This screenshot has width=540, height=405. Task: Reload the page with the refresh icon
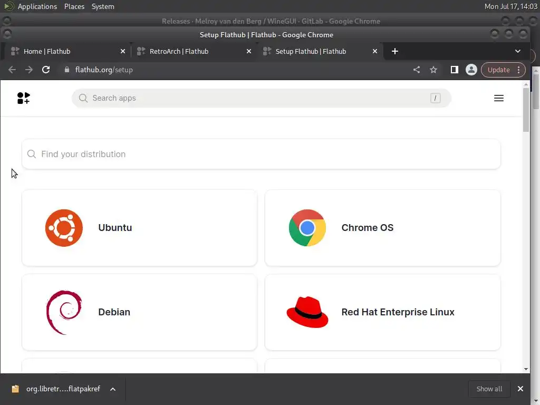(46, 70)
